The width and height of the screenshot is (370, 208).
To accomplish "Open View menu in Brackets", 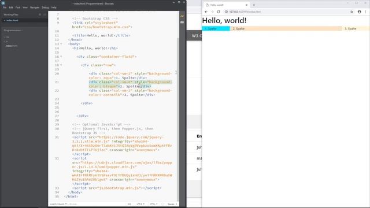I will (x=25, y=8).
